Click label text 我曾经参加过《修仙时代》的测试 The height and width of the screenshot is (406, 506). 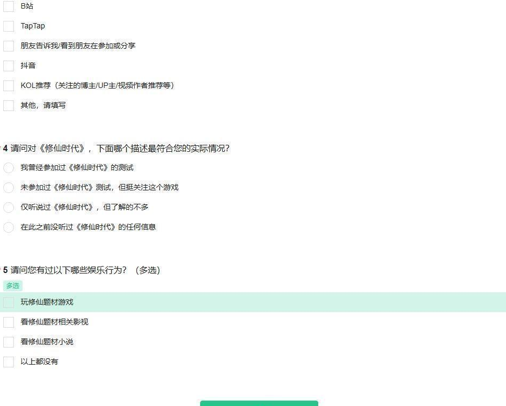(x=77, y=168)
